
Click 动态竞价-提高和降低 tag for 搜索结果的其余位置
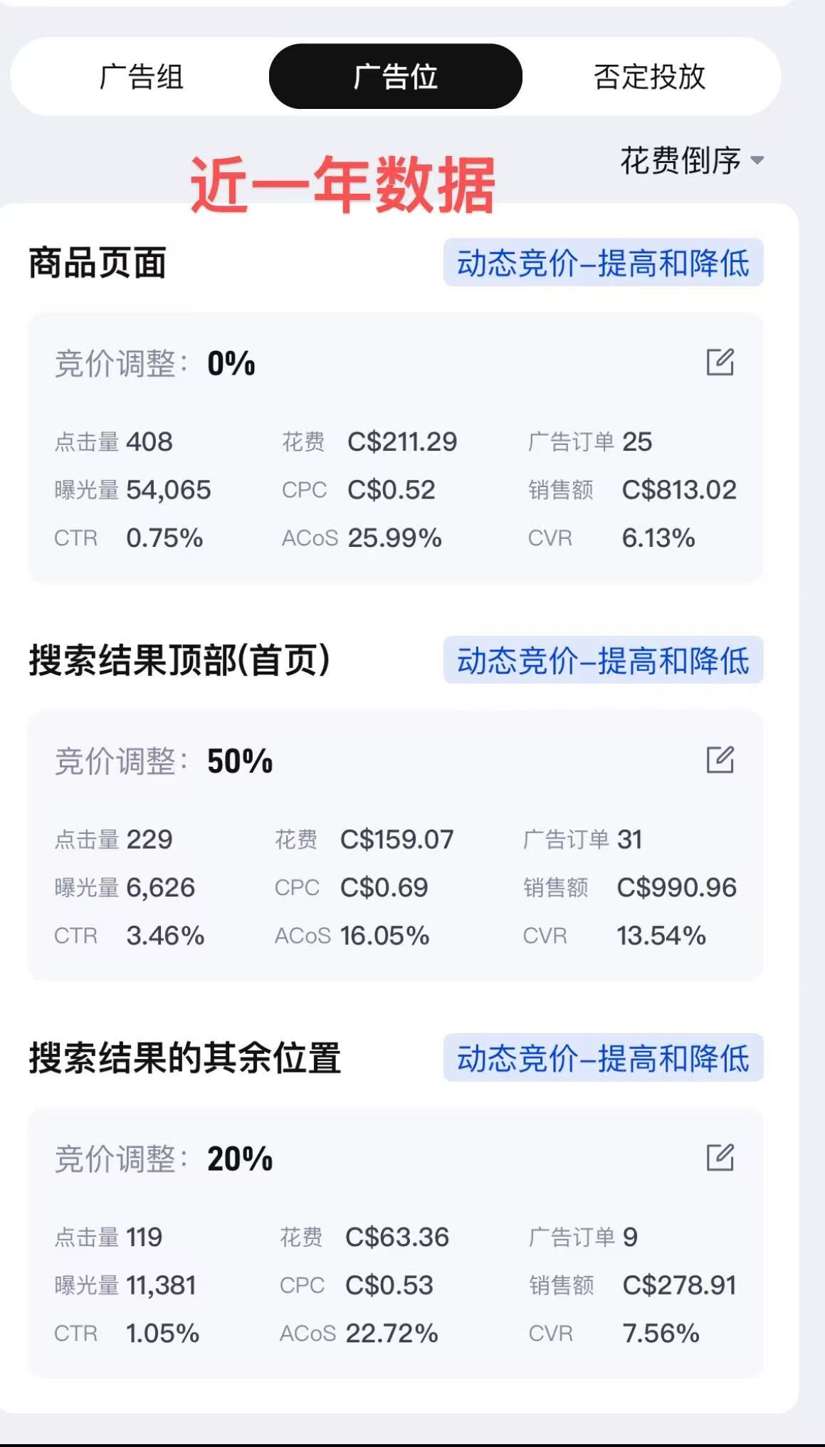[x=603, y=1058]
